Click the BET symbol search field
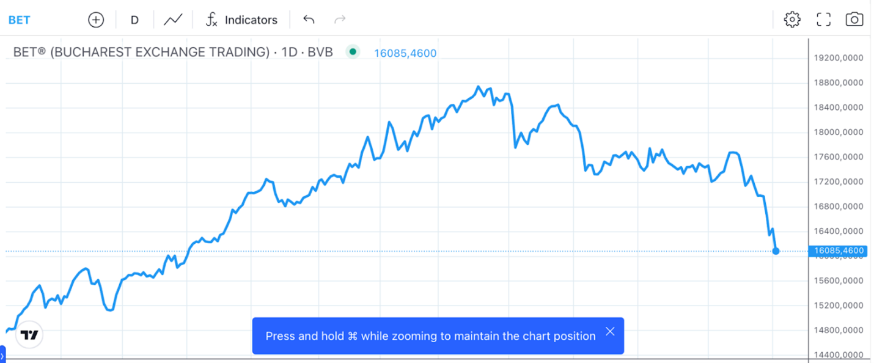 coord(19,20)
